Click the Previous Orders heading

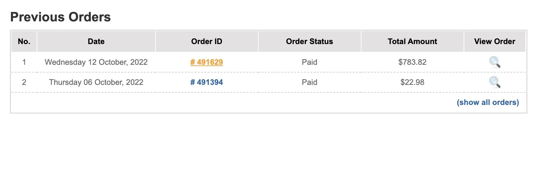pyautogui.click(x=60, y=17)
